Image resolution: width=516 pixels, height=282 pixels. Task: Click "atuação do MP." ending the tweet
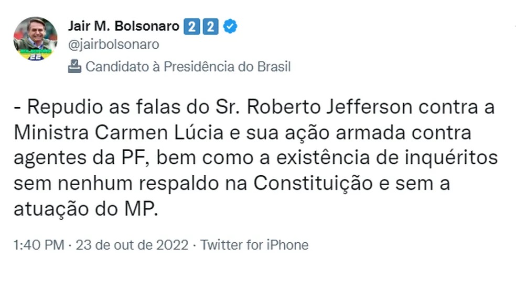pyautogui.click(x=86, y=209)
